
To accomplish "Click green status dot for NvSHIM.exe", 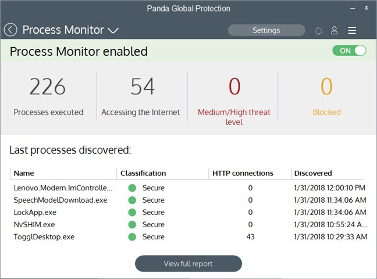I will tap(132, 225).
